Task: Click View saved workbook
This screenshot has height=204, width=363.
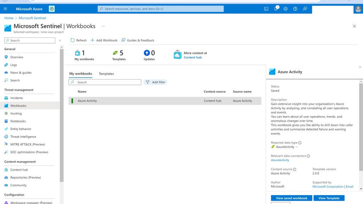Action: click(291, 198)
